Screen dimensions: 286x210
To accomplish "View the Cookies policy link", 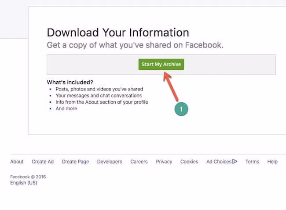I will (x=189, y=162).
